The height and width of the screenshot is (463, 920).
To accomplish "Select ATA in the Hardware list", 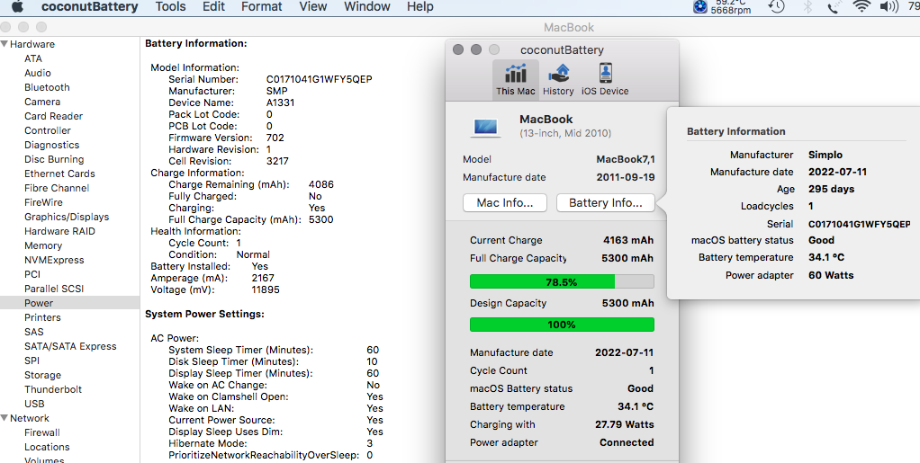I will (x=32, y=58).
